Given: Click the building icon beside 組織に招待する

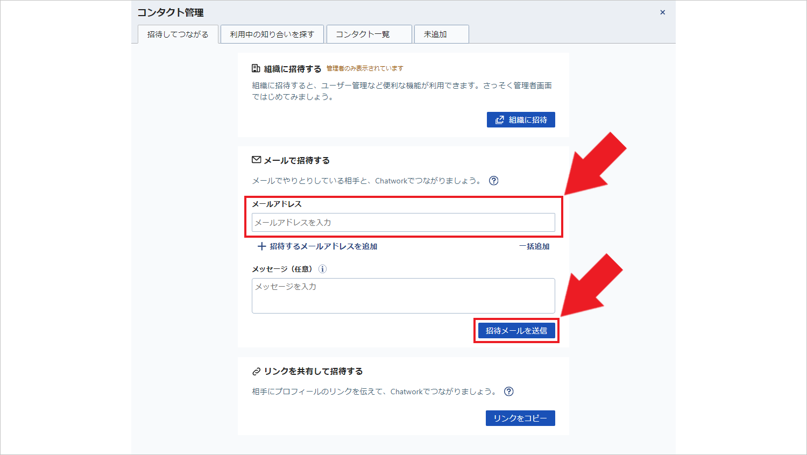Looking at the screenshot, I should coord(256,68).
